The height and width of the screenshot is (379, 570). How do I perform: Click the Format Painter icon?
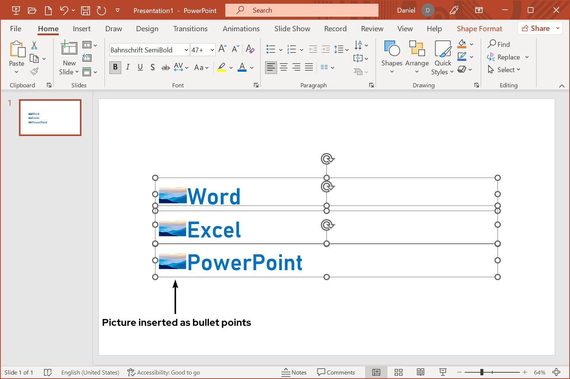click(x=35, y=71)
